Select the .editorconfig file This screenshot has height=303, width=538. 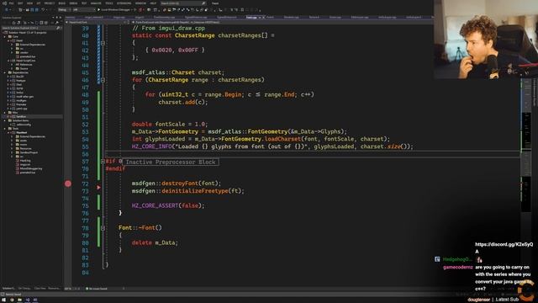click(x=24, y=125)
